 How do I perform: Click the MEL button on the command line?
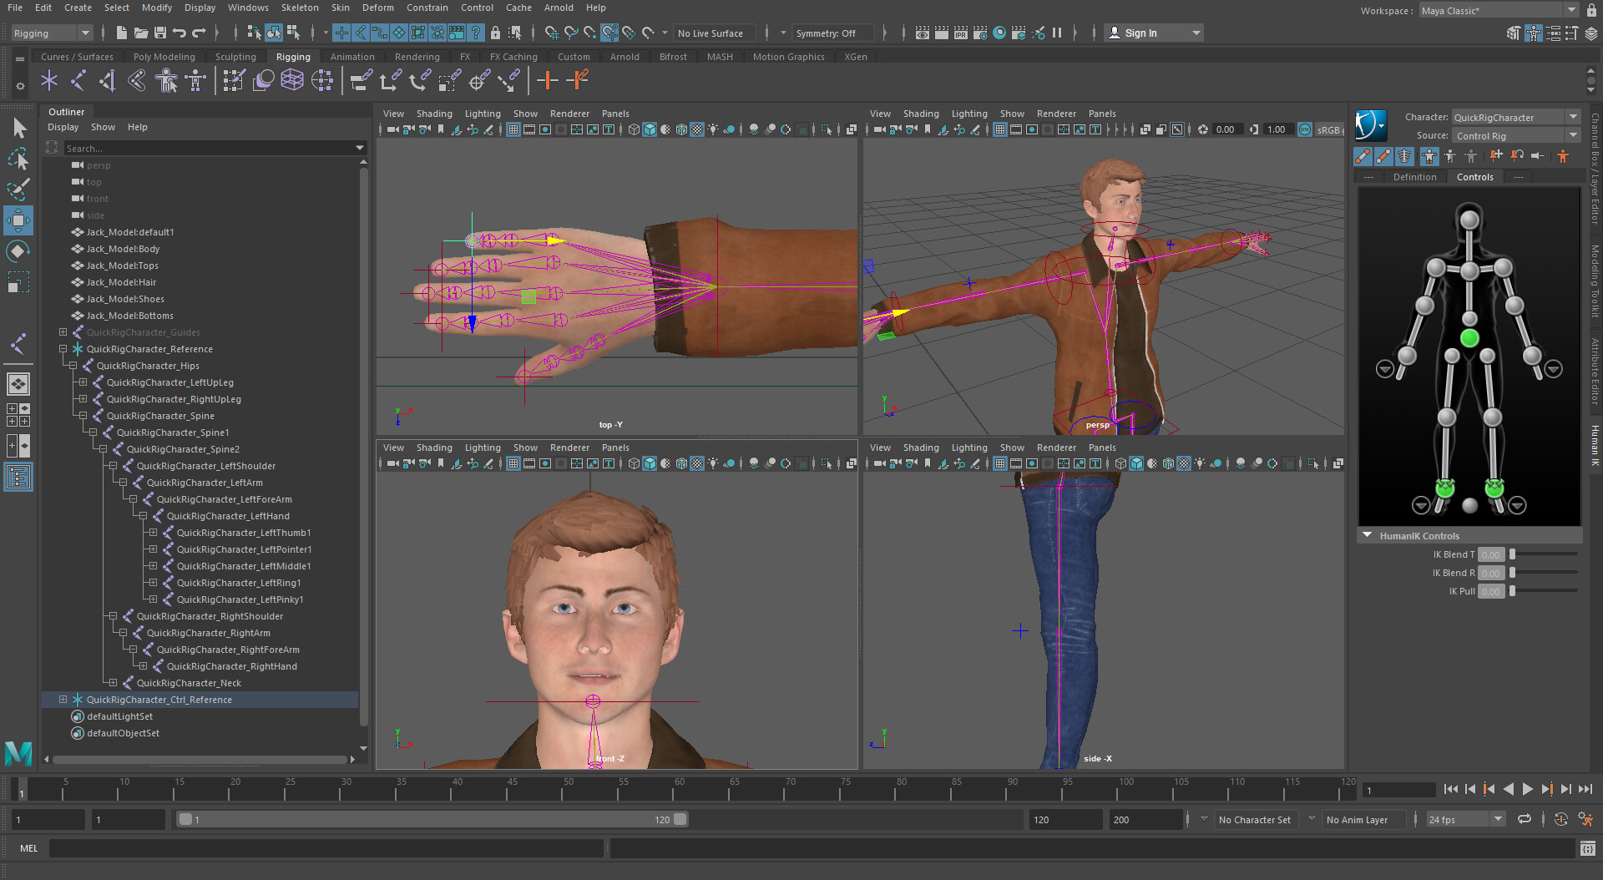(28, 848)
